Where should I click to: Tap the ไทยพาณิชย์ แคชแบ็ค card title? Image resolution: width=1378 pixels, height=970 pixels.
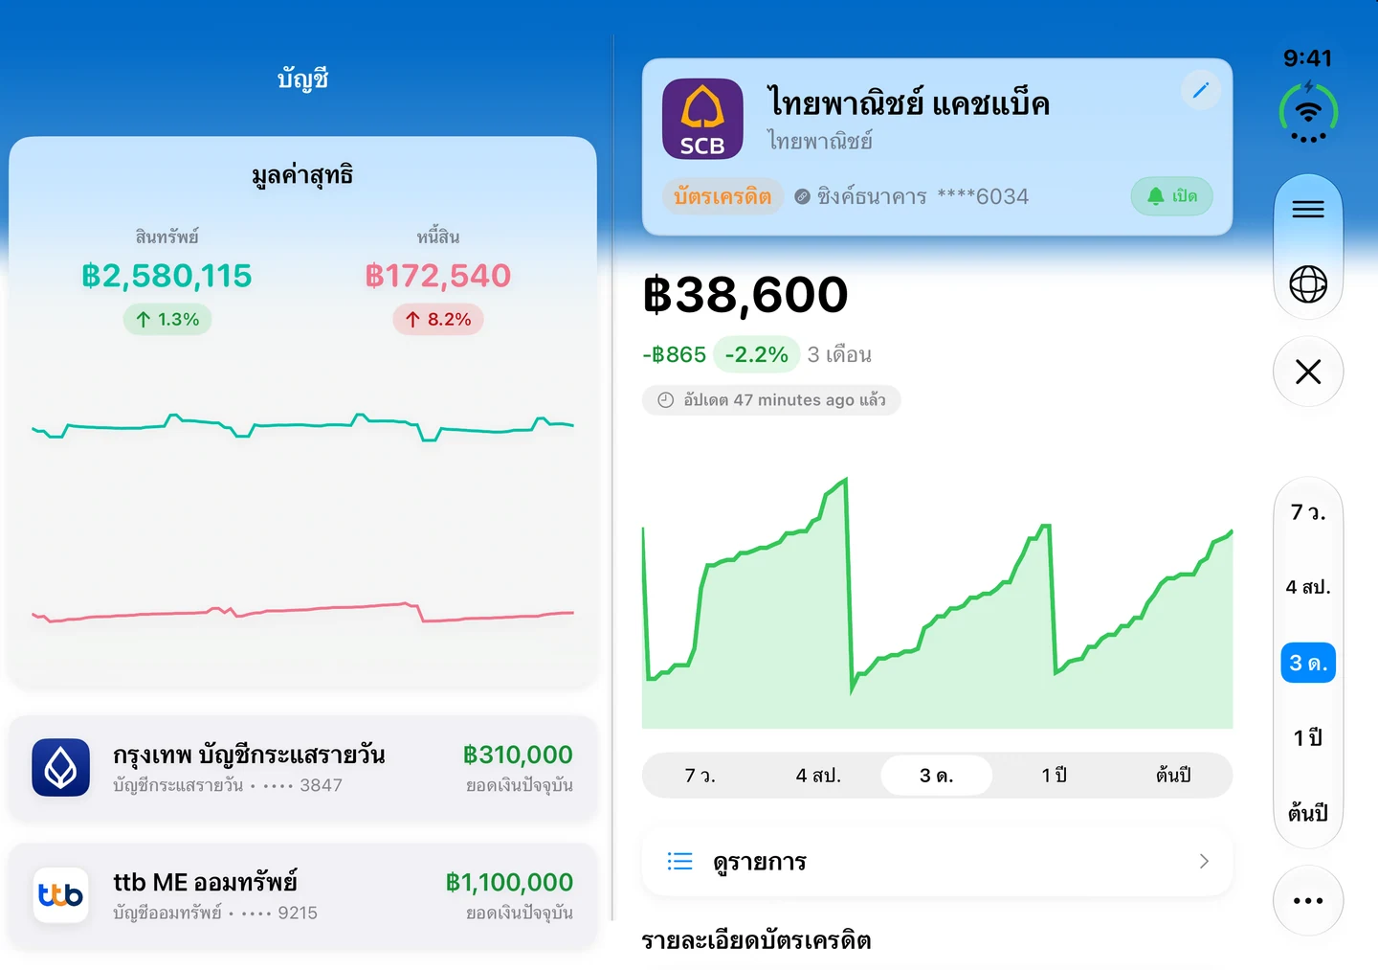907,102
